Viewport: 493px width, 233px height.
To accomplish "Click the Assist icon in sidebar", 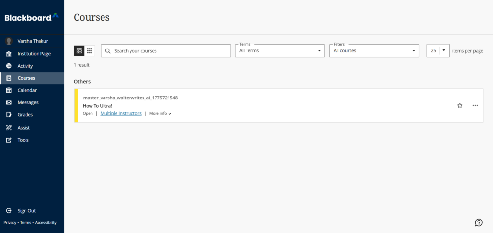I will point(9,128).
